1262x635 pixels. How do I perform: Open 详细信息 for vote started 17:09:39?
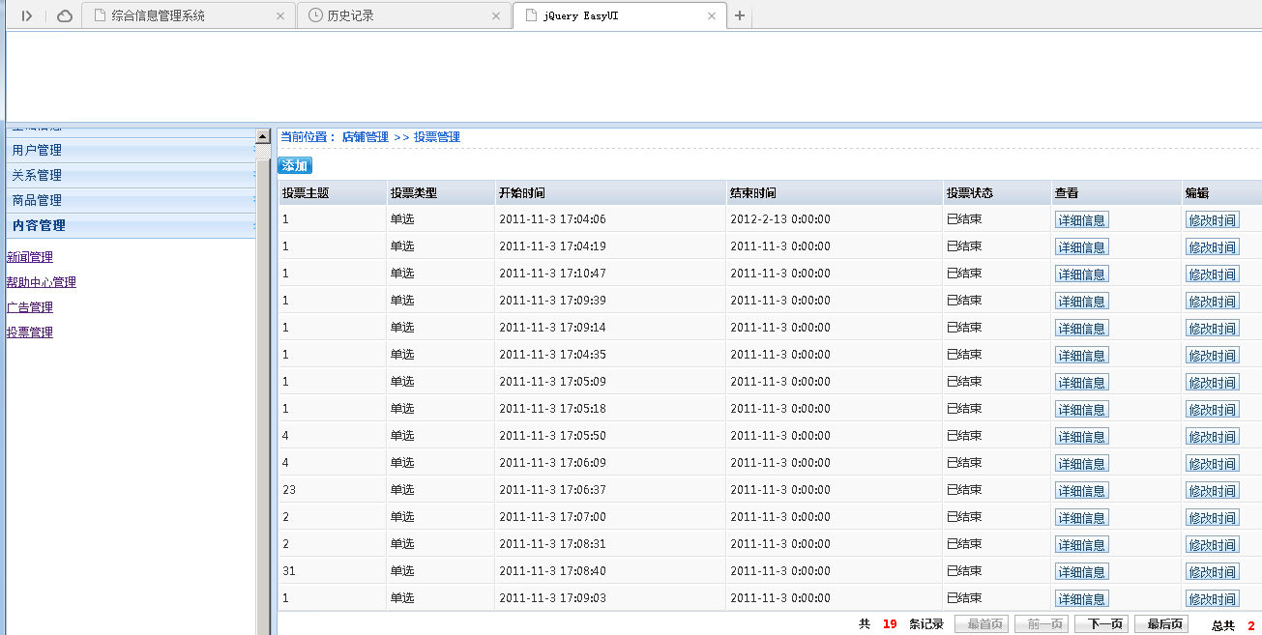point(1082,302)
